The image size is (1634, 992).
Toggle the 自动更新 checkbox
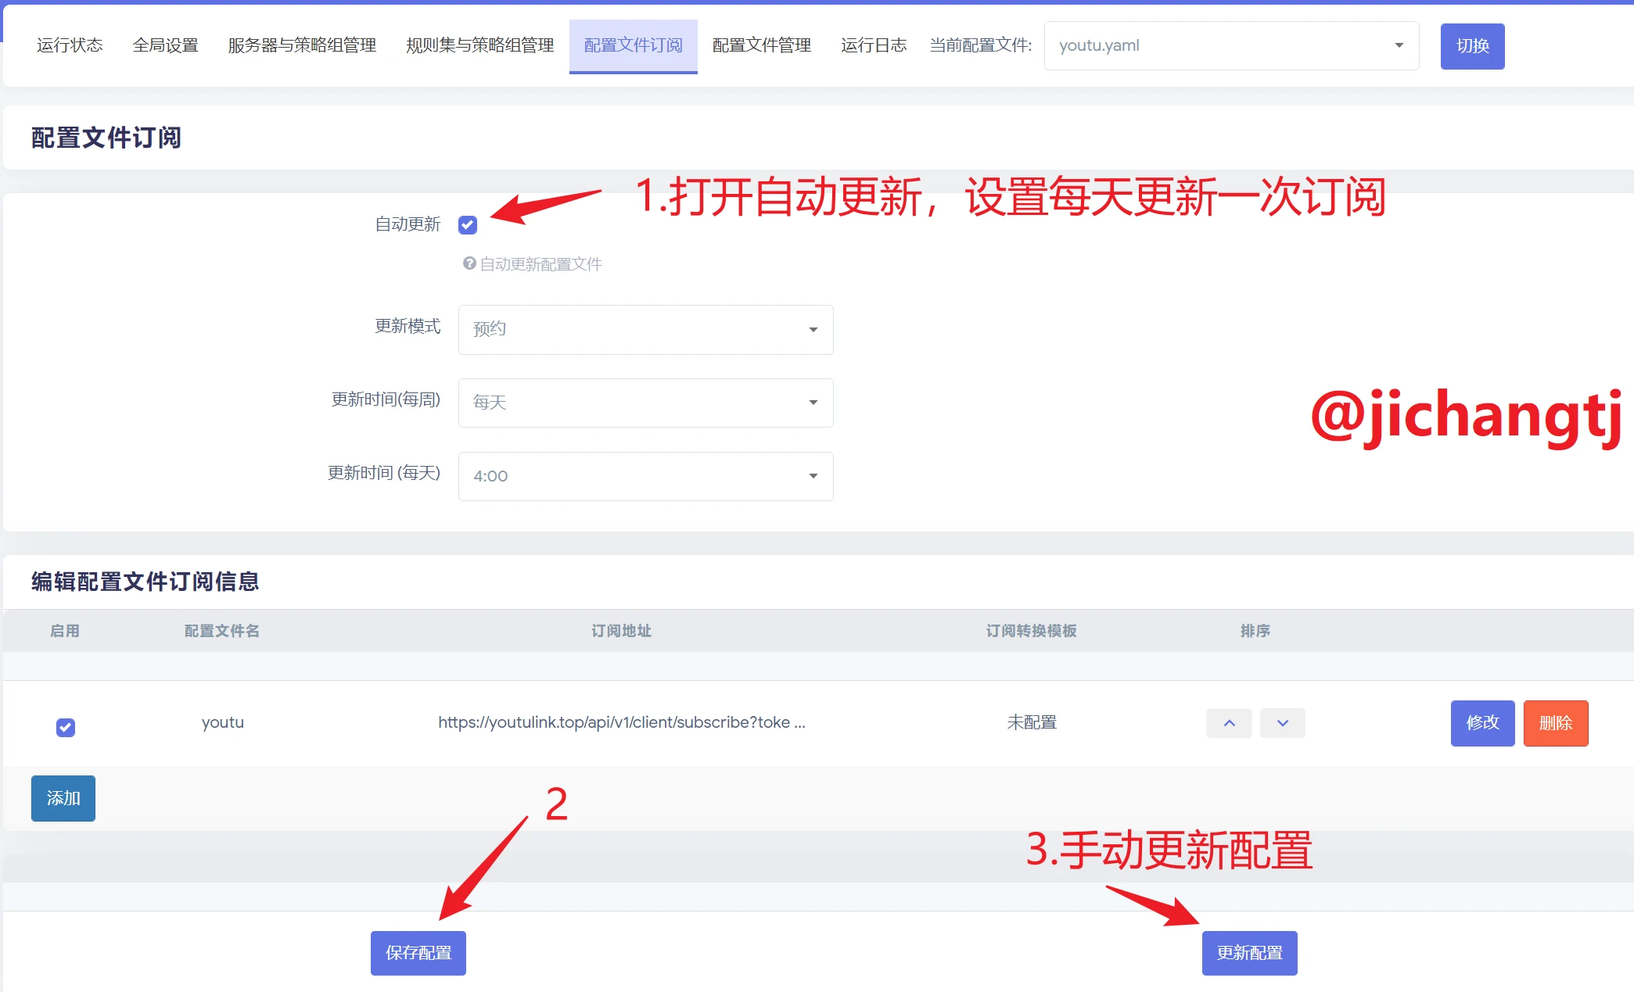coord(468,225)
